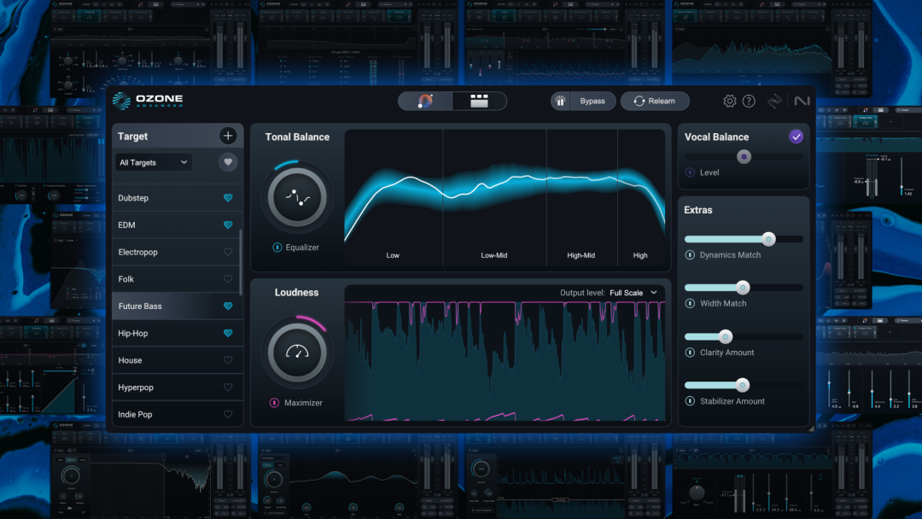Click the Low-Mid band label
922x519 pixels.
coord(494,255)
